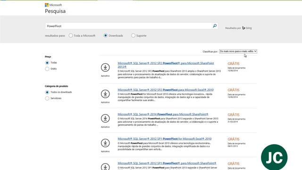Click the JC circular avatar badge
The width and height of the screenshot is (302, 170).
(274, 157)
